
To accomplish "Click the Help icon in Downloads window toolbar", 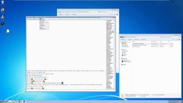I will tap(179, 39).
